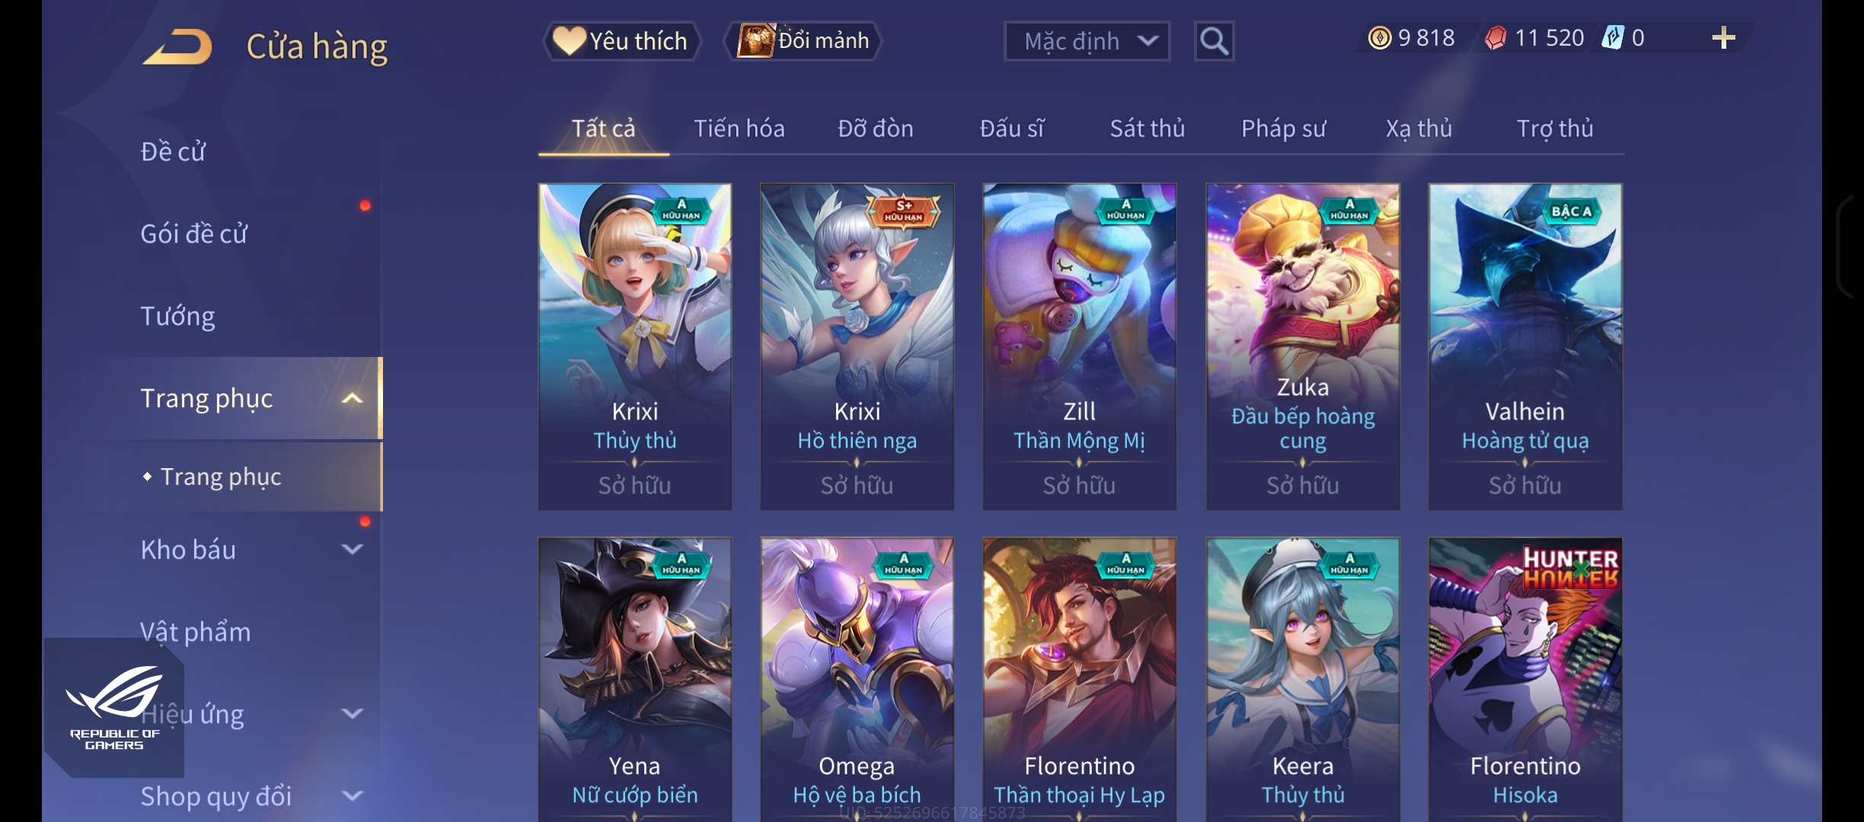Switch to the Pháp sư tab
Viewport: 1864px width, 822px height.
1283,129
